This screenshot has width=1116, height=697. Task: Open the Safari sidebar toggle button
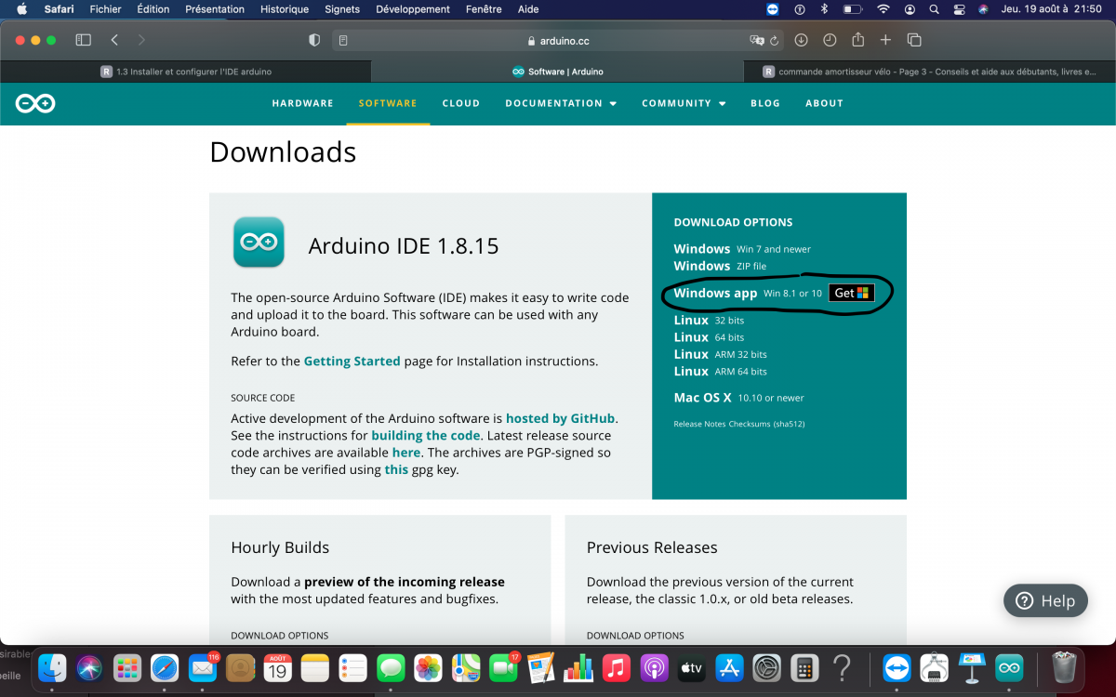point(83,40)
